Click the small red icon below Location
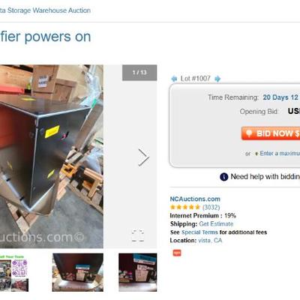 click(x=177, y=253)
